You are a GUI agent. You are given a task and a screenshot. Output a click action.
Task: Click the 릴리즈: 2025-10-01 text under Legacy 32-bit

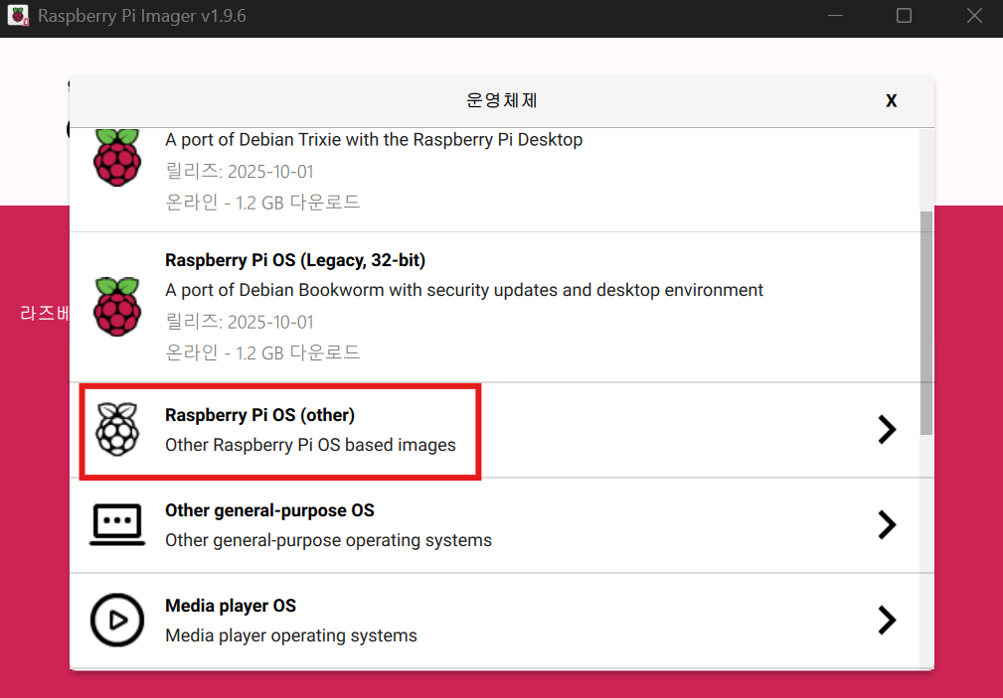(x=240, y=322)
